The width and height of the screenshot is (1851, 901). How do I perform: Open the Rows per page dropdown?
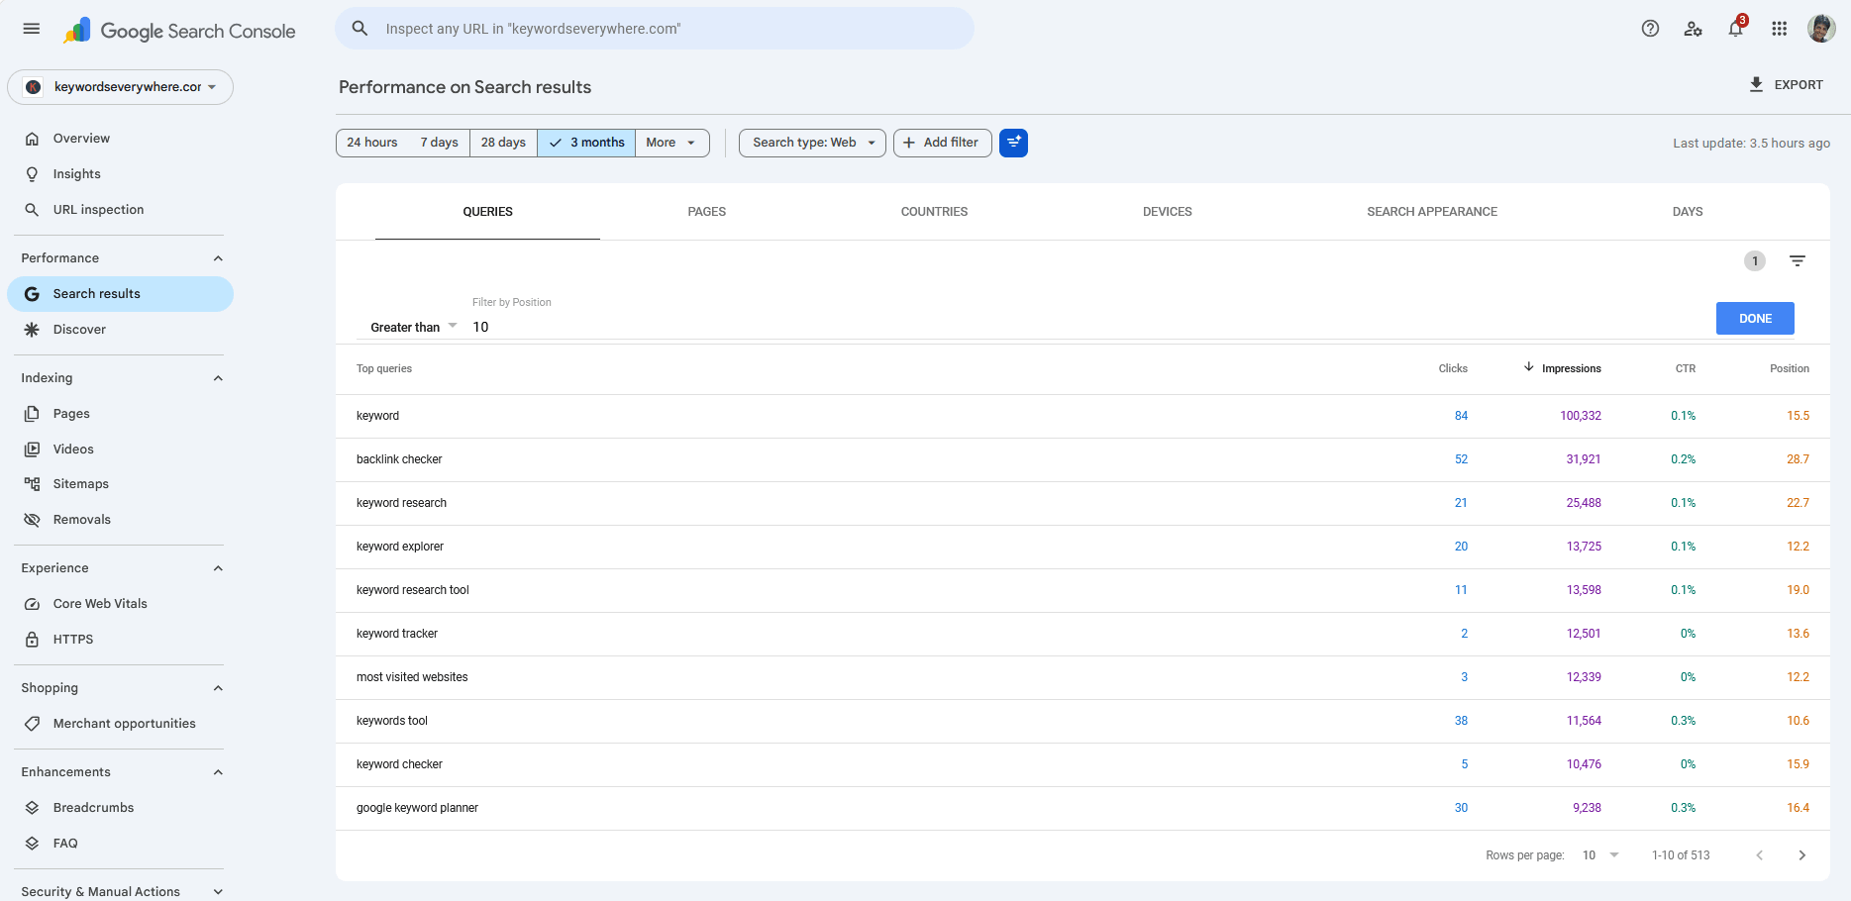click(x=1600, y=855)
